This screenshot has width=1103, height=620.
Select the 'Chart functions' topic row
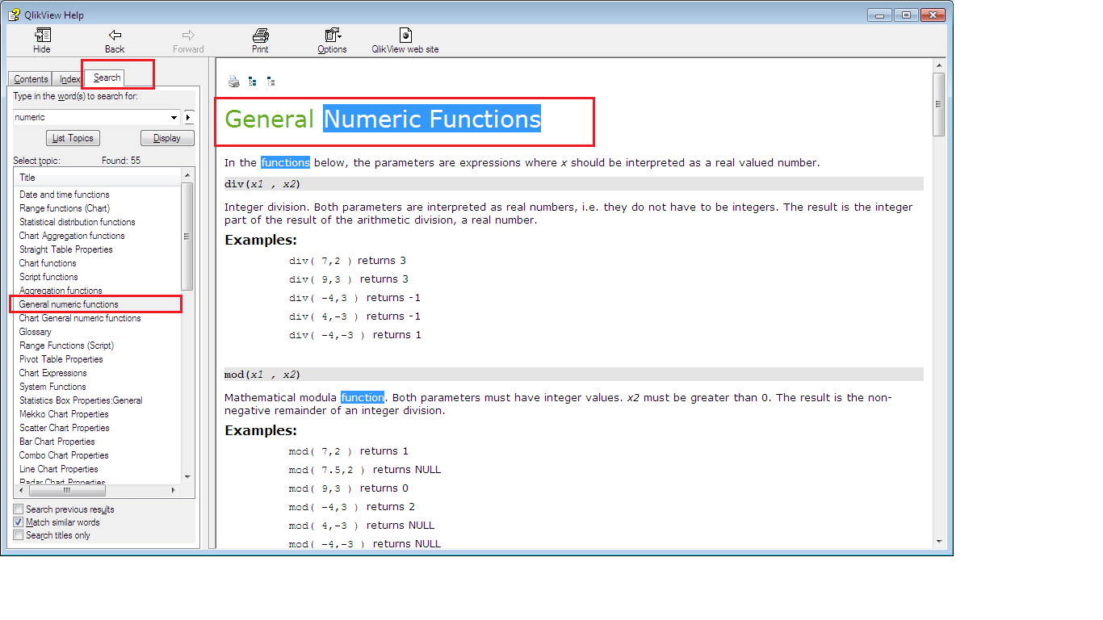pyautogui.click(x=48, y=263)
